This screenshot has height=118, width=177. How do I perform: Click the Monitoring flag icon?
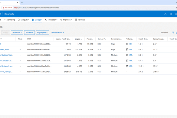point(5,20)
